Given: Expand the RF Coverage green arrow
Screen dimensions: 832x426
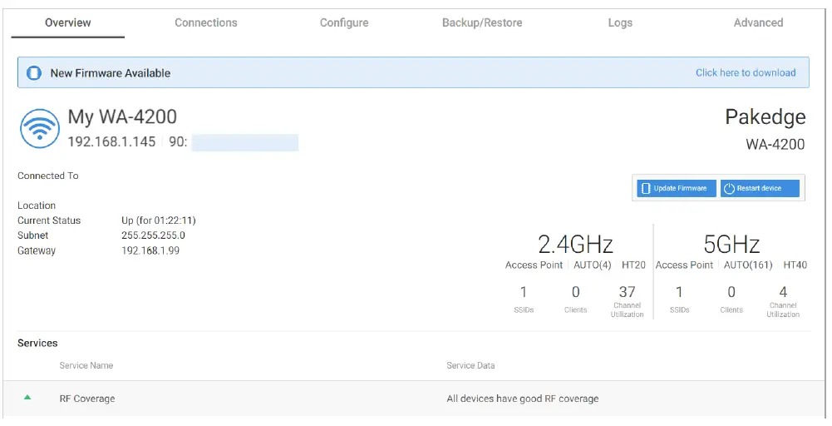Looking at the screenshot, I should pos(27,398).
